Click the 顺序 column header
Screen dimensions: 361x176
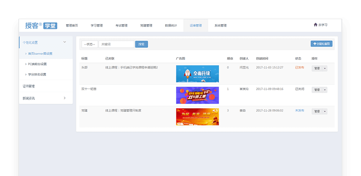click(230, 59)
